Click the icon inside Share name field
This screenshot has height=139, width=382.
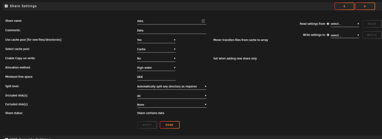pyautogui.click(x=203, y=21)
